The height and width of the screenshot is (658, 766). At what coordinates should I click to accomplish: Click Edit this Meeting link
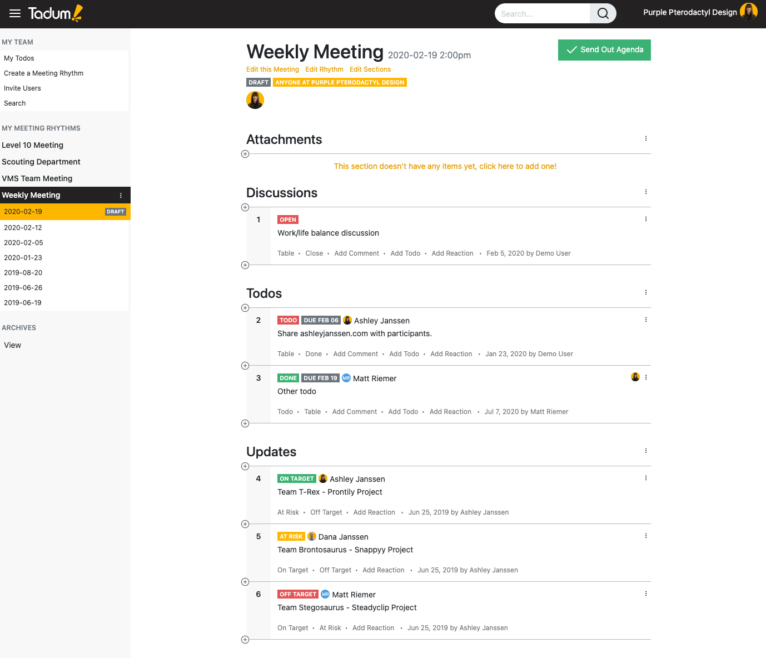click(272, 69)
